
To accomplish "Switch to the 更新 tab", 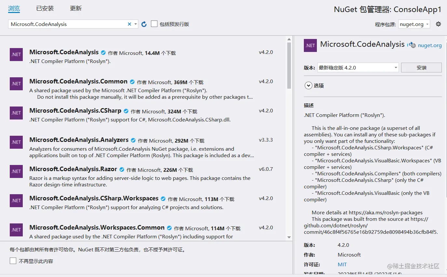I will point(76,8).
